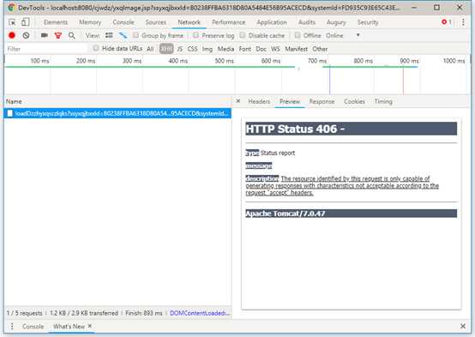The height and width of the screenshot is (337, 475).
Task: Filter requests by Other
Action: [320, 49]
